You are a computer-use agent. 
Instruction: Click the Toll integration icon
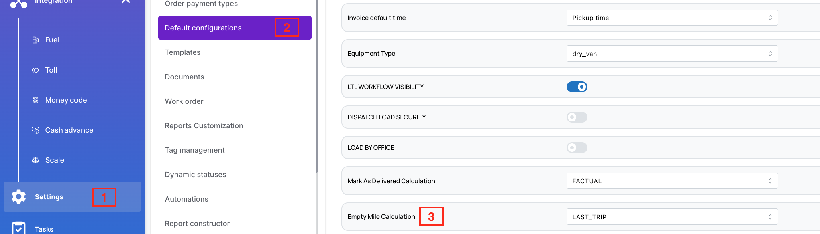35,70
